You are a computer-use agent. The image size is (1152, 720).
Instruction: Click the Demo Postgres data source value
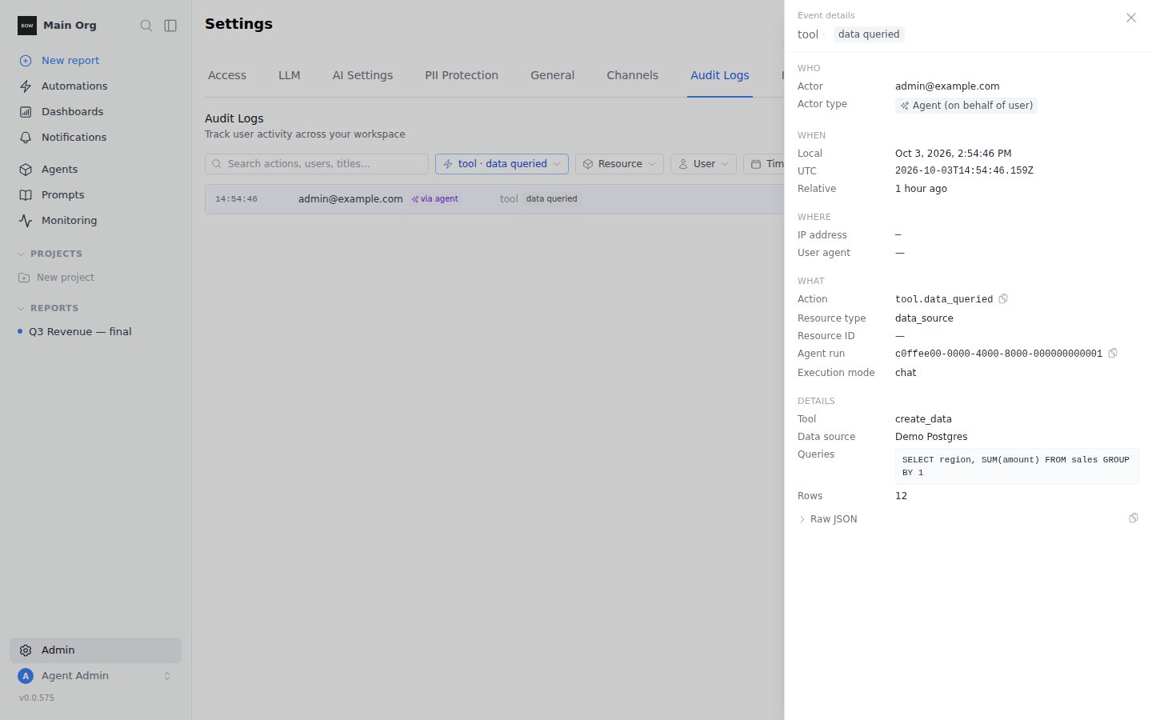(x=931, y=437)
